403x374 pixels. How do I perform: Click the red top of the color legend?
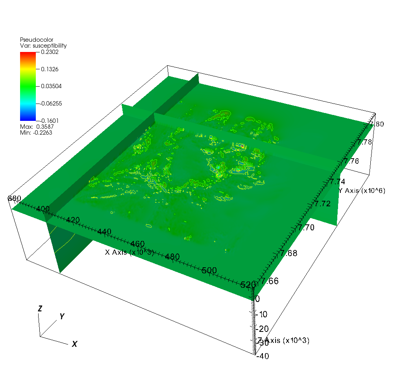pos(28,54)
